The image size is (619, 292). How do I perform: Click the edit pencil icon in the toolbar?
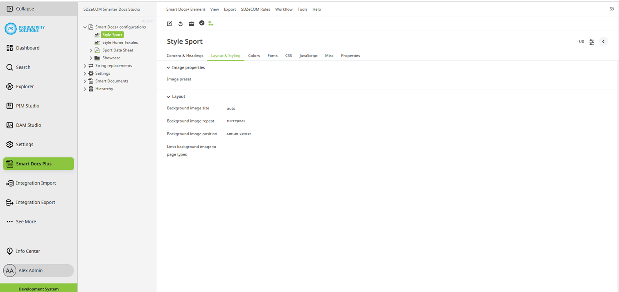coord(169,24)
